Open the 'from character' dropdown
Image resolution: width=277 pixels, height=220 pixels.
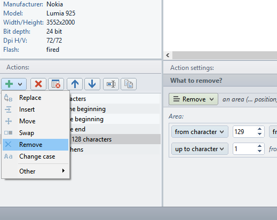pos(200,132)
